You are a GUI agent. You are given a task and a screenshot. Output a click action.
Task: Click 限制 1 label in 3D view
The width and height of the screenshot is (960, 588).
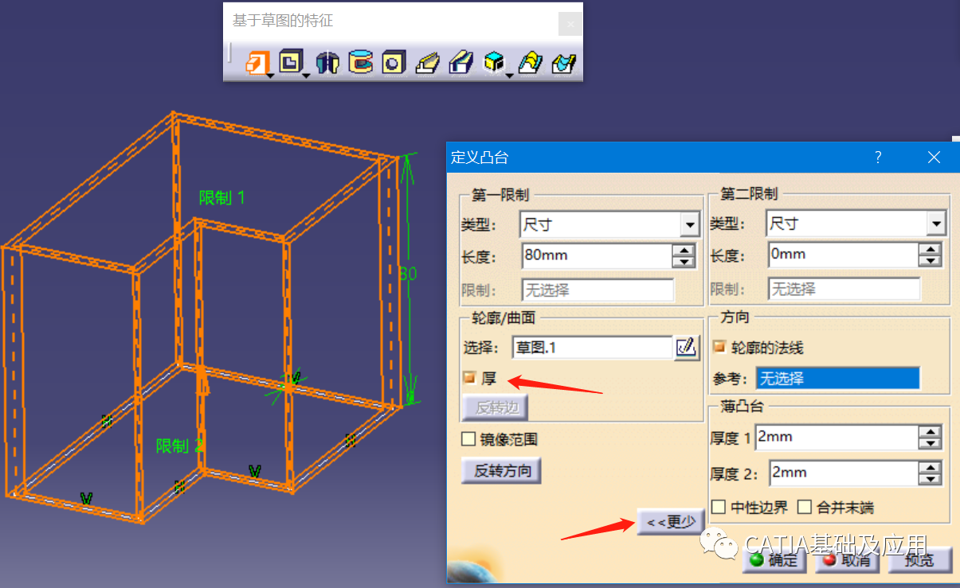(221, 197)
